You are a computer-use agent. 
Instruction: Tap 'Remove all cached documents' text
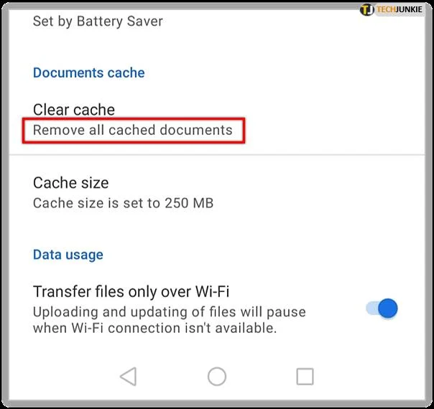133,130
